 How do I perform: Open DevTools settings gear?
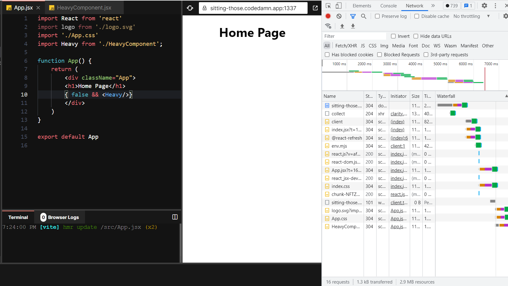pyautogui.click(x=484, y=6)
